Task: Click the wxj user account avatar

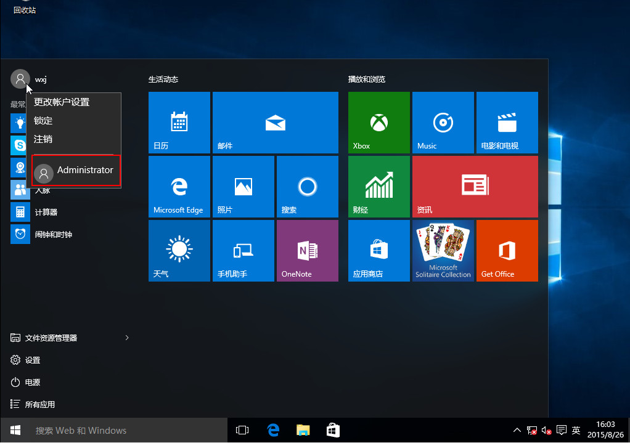Action: coord(20,79)
